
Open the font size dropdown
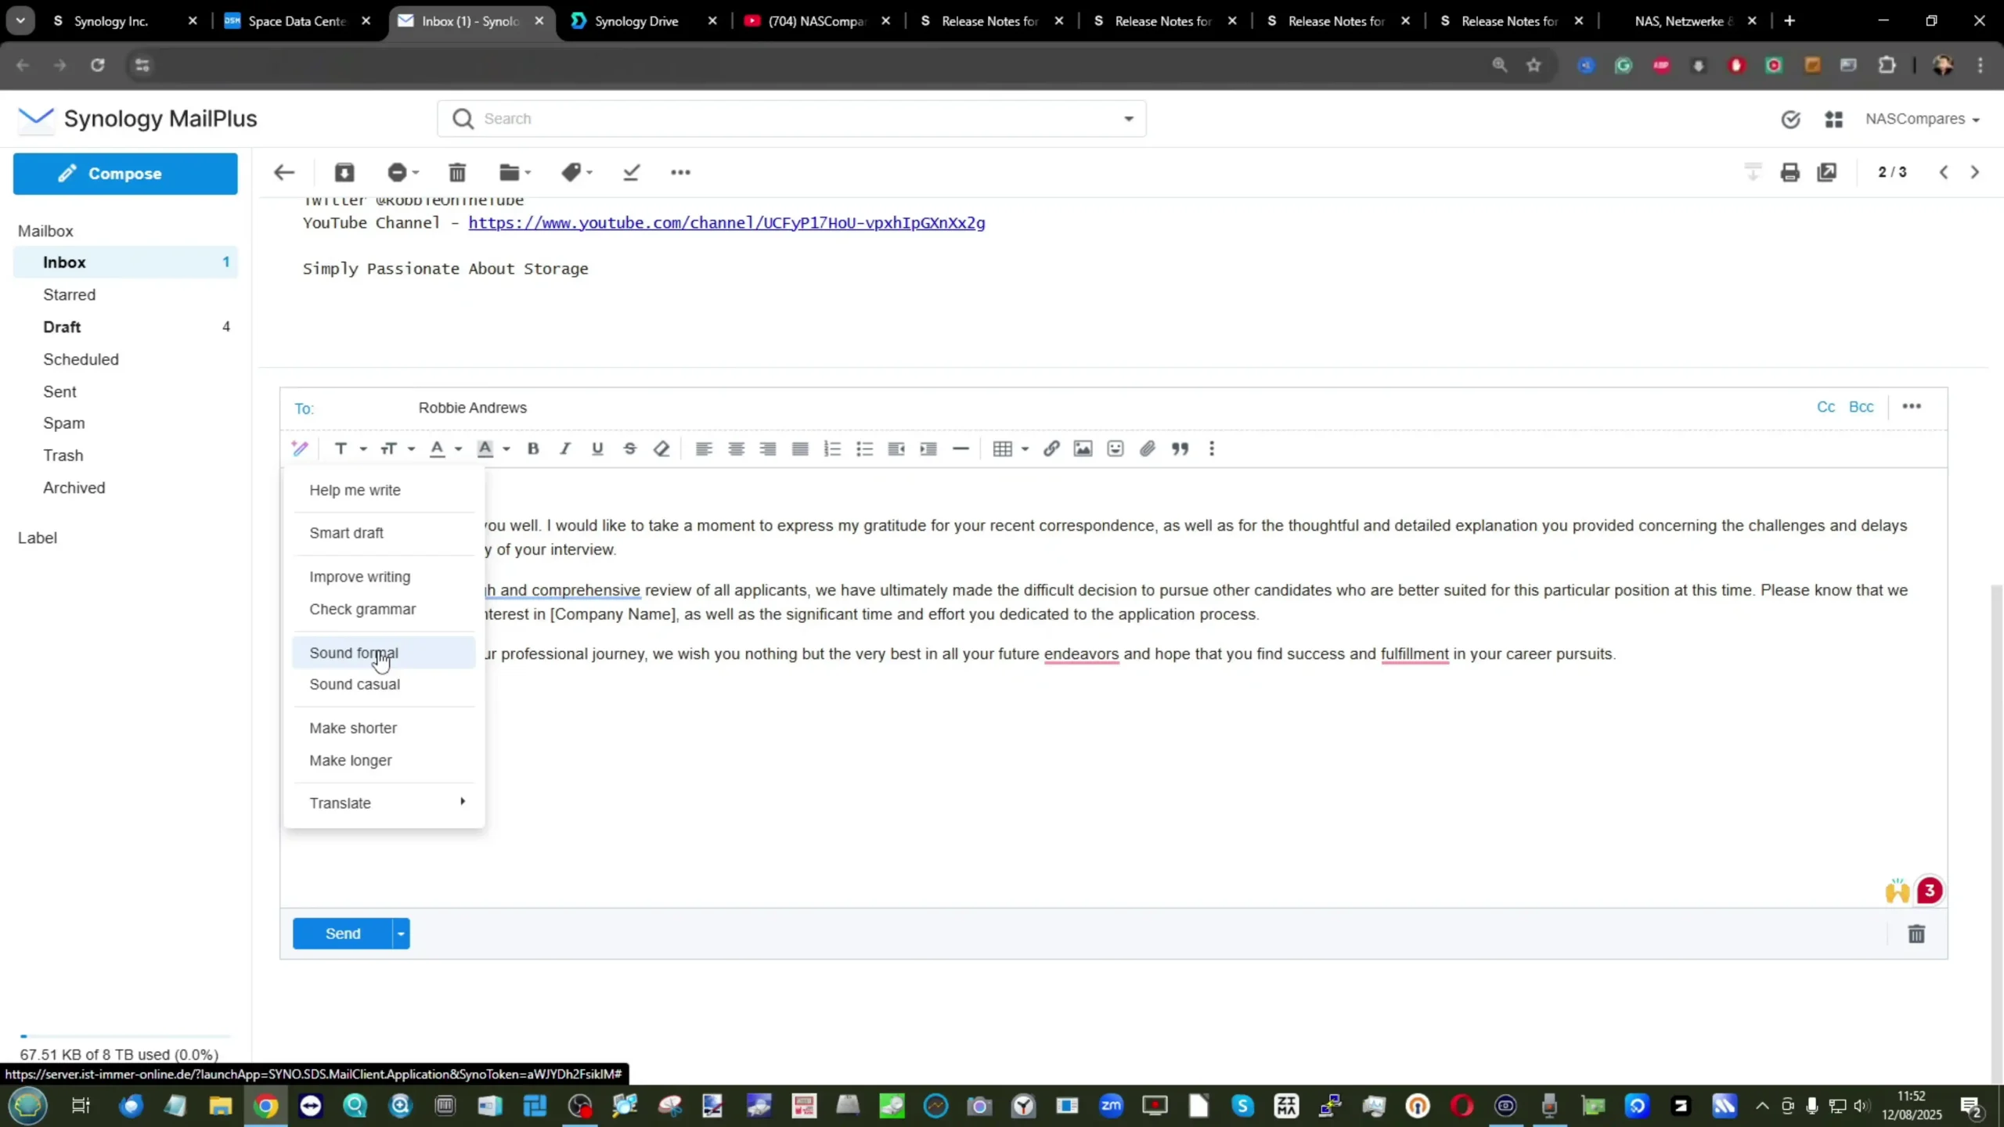(397, 448)
